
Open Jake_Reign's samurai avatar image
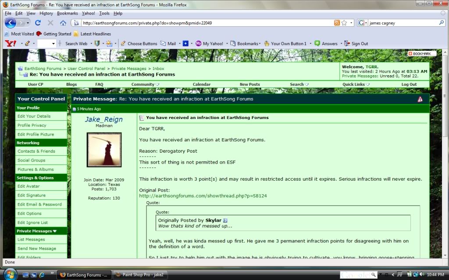tap(104, 150)
